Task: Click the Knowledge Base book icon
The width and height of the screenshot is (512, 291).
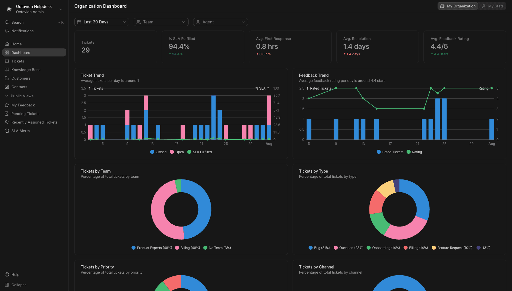Action: tap(7, 70)
